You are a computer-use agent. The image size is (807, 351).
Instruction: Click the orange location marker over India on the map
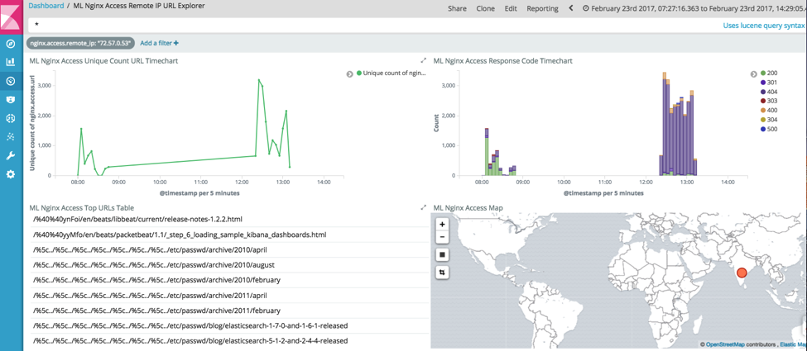742,273
